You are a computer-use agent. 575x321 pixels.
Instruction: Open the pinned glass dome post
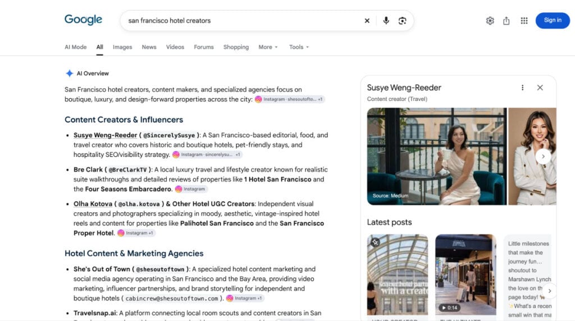pos(398,275)
